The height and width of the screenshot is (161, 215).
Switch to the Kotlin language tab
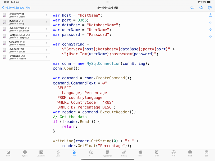coord(157,153)
